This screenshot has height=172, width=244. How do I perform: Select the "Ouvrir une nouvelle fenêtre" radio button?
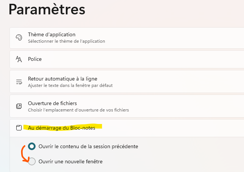click(32, 161)
